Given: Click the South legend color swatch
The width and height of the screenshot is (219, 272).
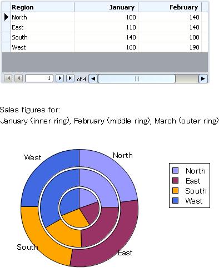Looking at the screenshot, I should (x=175, y=191).
